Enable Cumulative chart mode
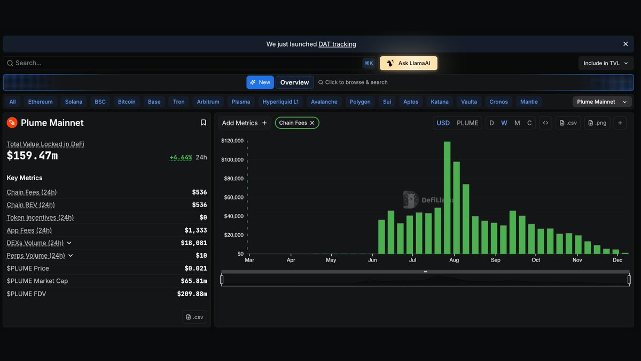 pyautogui.click(x=529, y=122)
